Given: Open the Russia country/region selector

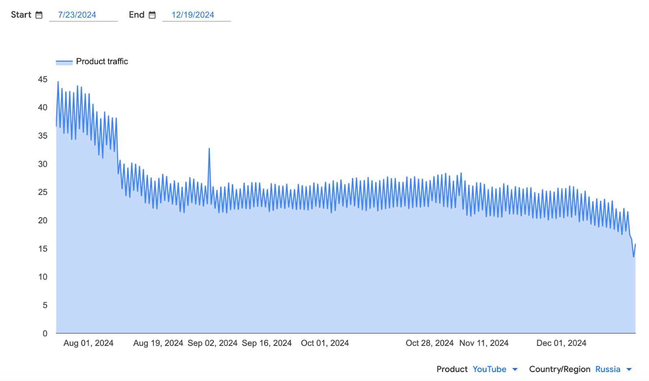Looking at the screenshot, I should click(x=608, y=369).
